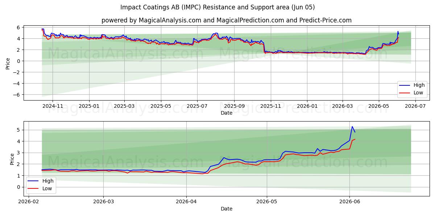Click the '2024-11' date tick label in the top chart
This screenshot has height=217, width=435.
[53, 106]
